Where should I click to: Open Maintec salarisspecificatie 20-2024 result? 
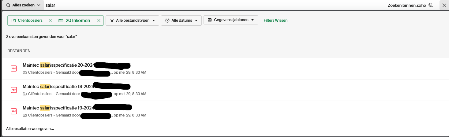tap(58, 65)
